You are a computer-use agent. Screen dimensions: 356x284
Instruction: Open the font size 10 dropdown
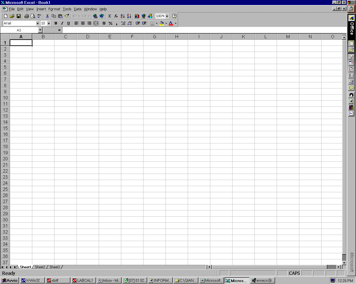coord(49,23)
